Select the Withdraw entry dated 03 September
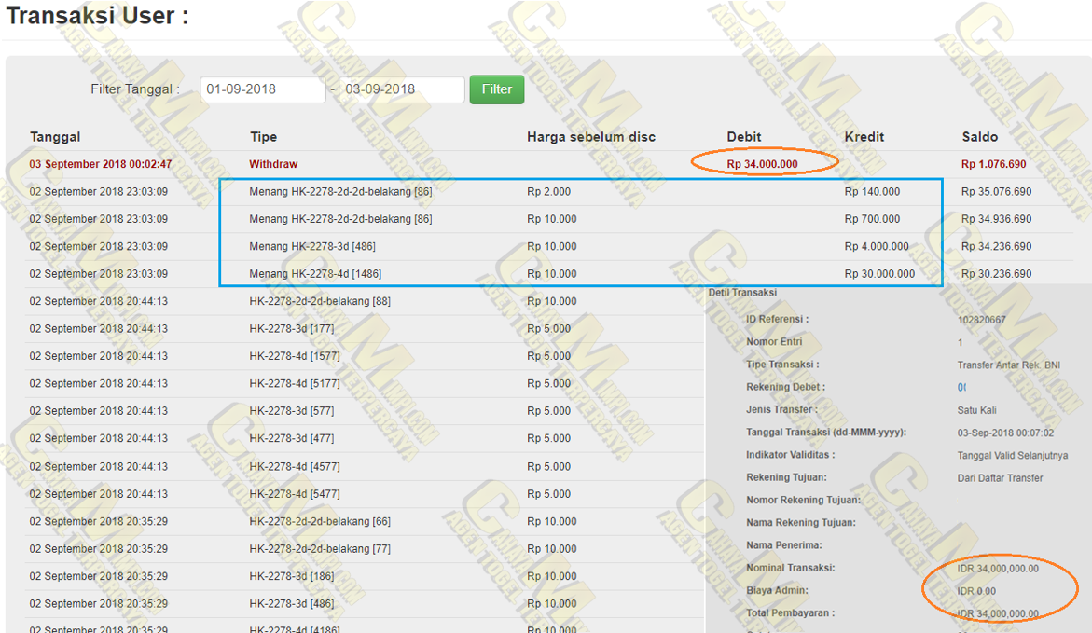 (273, 164)
